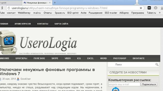Open 'Контакты' in top menu
163x91 pixels.
43,24
